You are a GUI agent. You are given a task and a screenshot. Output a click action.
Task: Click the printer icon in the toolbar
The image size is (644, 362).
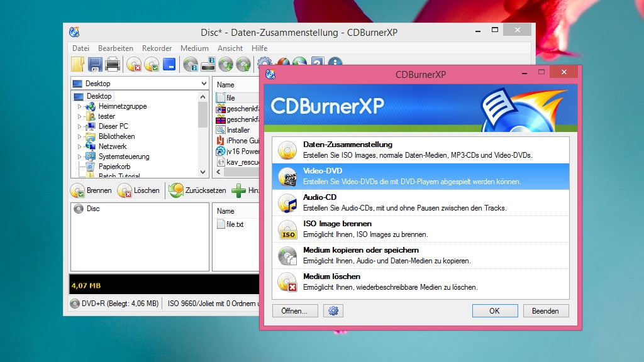[x=113, y=65]
